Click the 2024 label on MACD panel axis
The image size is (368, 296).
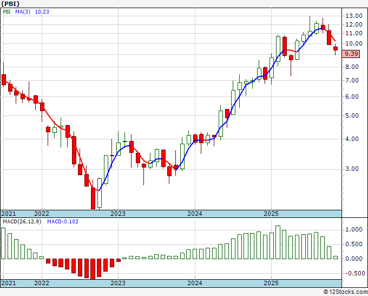pos(195,283)
